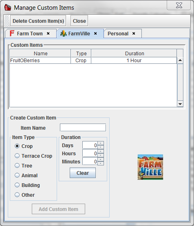The width and height of the screenshot is (194, 226).
Task: Select the FruitOBerries row in the table
Action: coord(93,61)
